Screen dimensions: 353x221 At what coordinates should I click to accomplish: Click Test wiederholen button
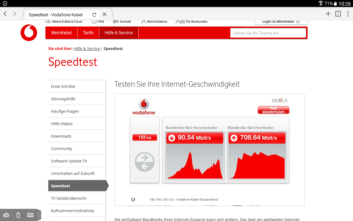pyautogui.click(x=273, y=110)
